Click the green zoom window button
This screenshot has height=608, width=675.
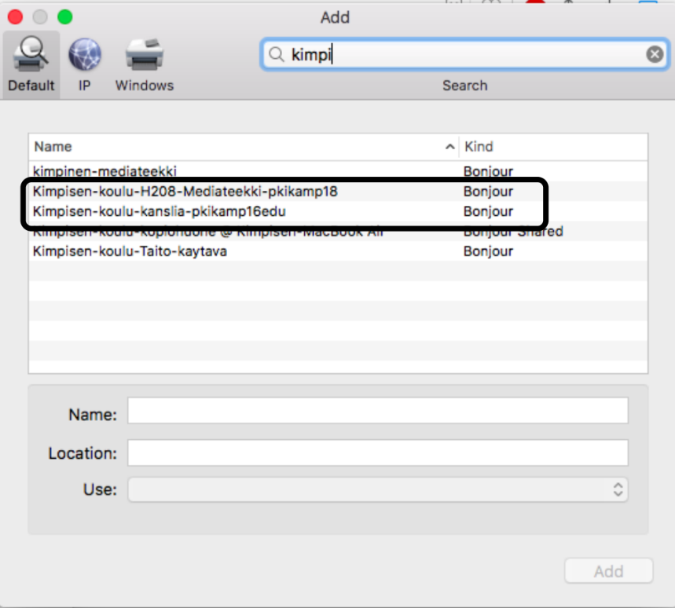point(64,16)
